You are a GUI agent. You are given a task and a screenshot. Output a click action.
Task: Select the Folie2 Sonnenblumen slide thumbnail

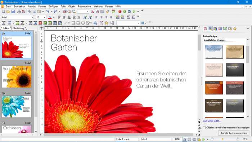17,77
